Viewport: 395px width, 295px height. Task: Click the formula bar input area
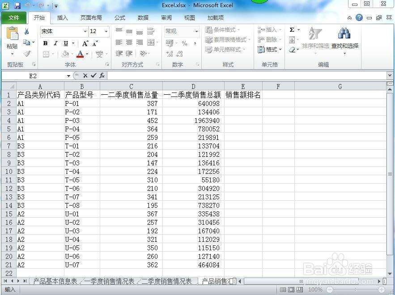(x=247, y=76)
